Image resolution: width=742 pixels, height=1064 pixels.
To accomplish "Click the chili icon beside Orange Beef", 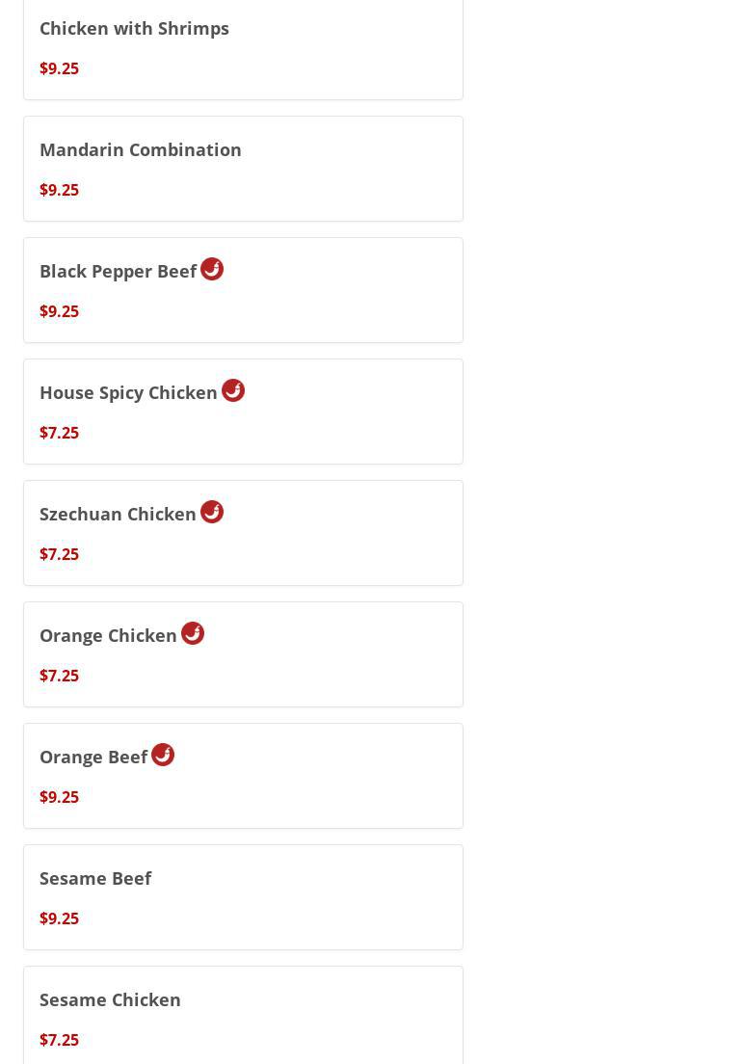I will point(163,755).
